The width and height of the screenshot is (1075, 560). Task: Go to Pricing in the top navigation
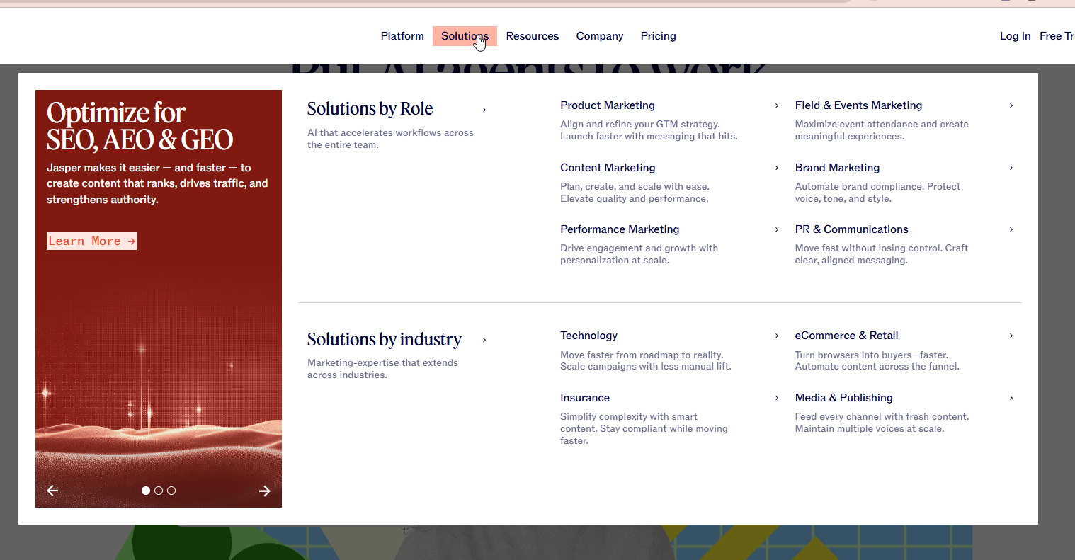click(x=658, y=36)
